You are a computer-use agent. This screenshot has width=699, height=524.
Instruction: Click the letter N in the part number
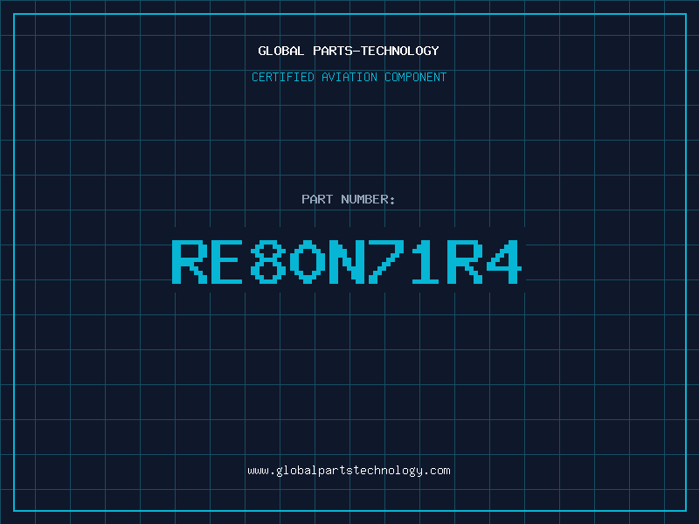point(349,261)
